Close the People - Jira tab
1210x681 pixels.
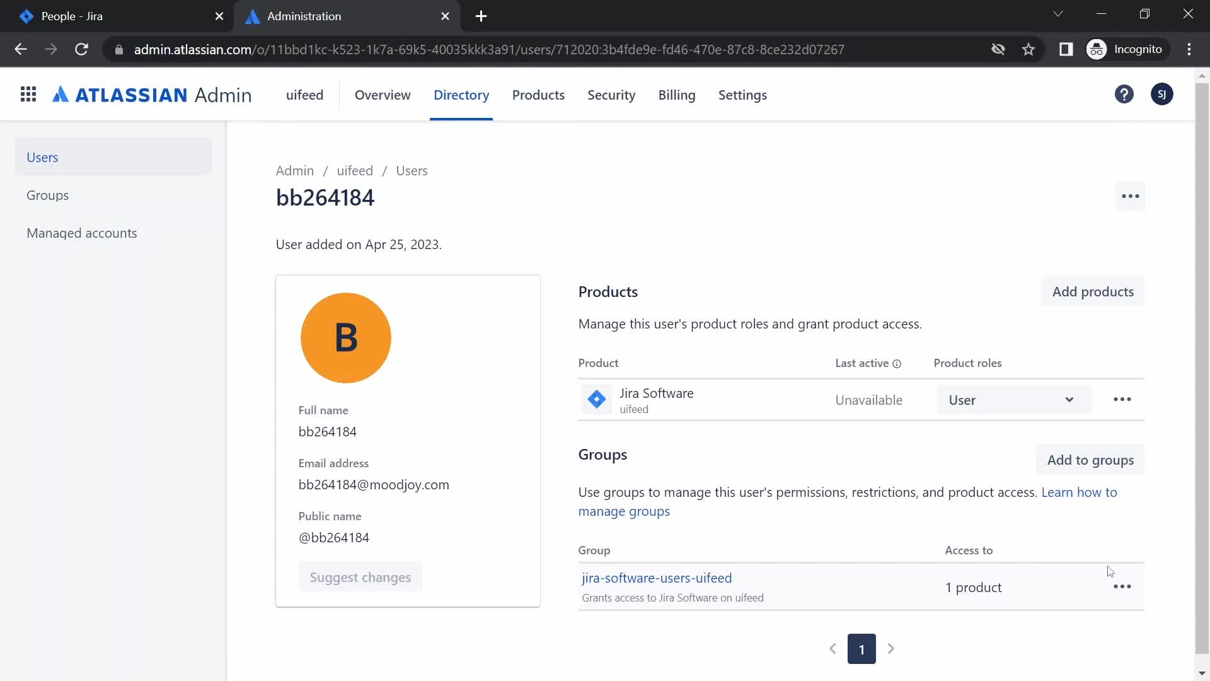pos(219,16)
